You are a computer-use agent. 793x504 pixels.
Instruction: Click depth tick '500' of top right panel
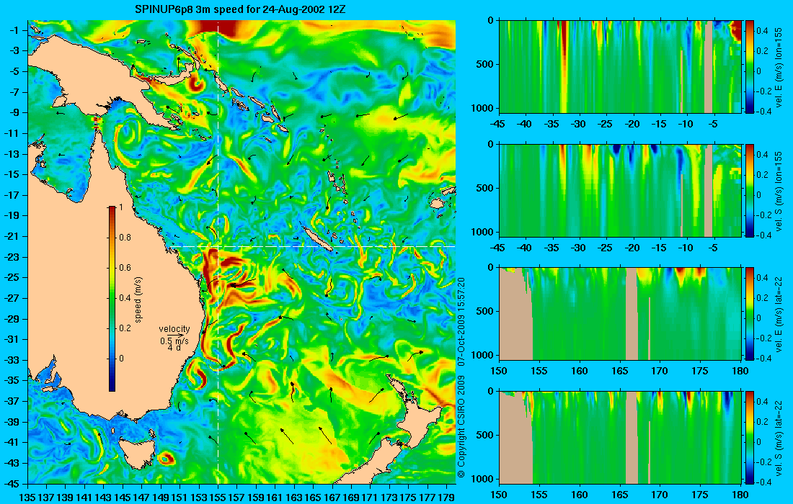(x=486, y=64)
